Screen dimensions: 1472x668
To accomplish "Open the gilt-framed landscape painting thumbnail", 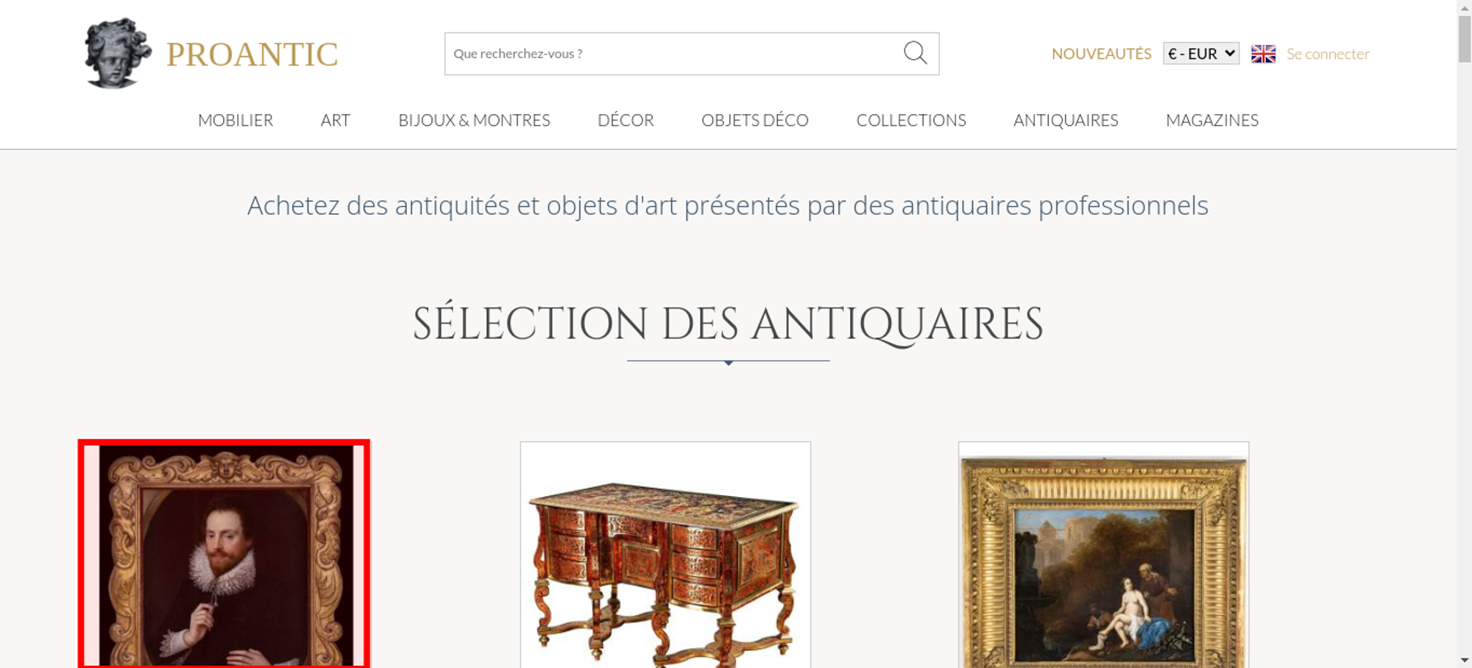I will click(1103, 555).
